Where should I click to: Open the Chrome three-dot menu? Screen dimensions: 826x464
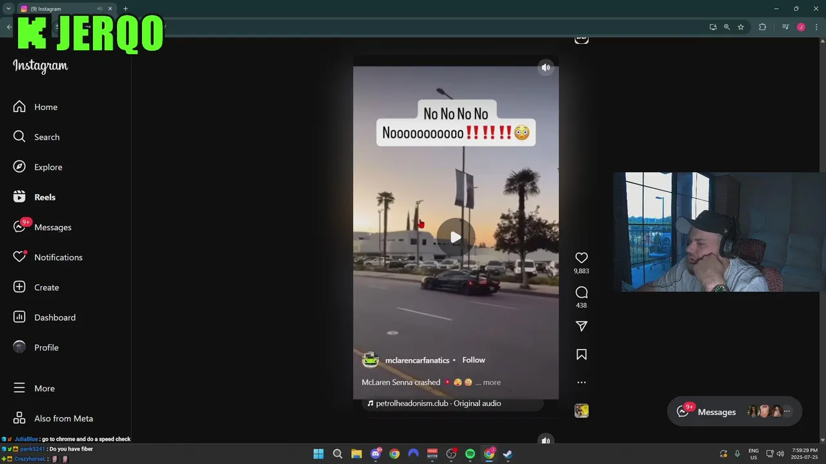816,27
